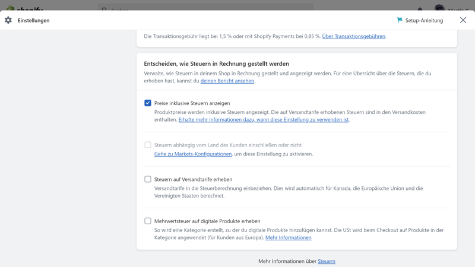Uncheck Preise inklusive Steuern anzeigen

(x=148, y=103)
